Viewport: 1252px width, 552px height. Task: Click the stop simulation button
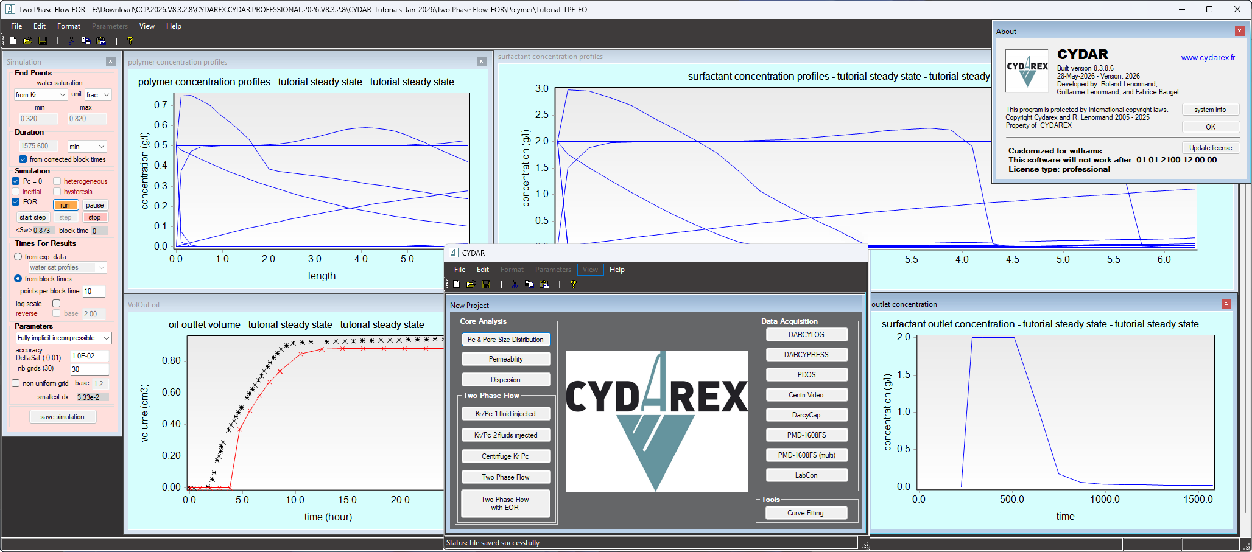[x=94, y=217]
